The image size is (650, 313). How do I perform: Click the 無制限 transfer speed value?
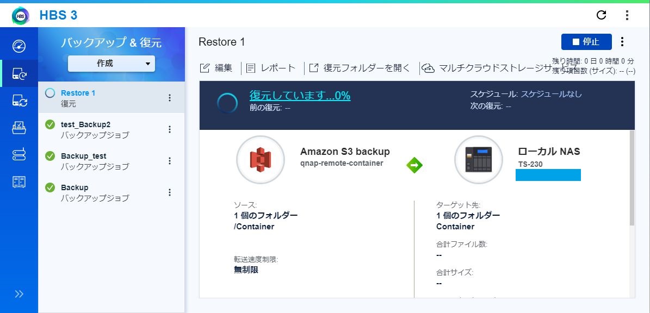246,270
